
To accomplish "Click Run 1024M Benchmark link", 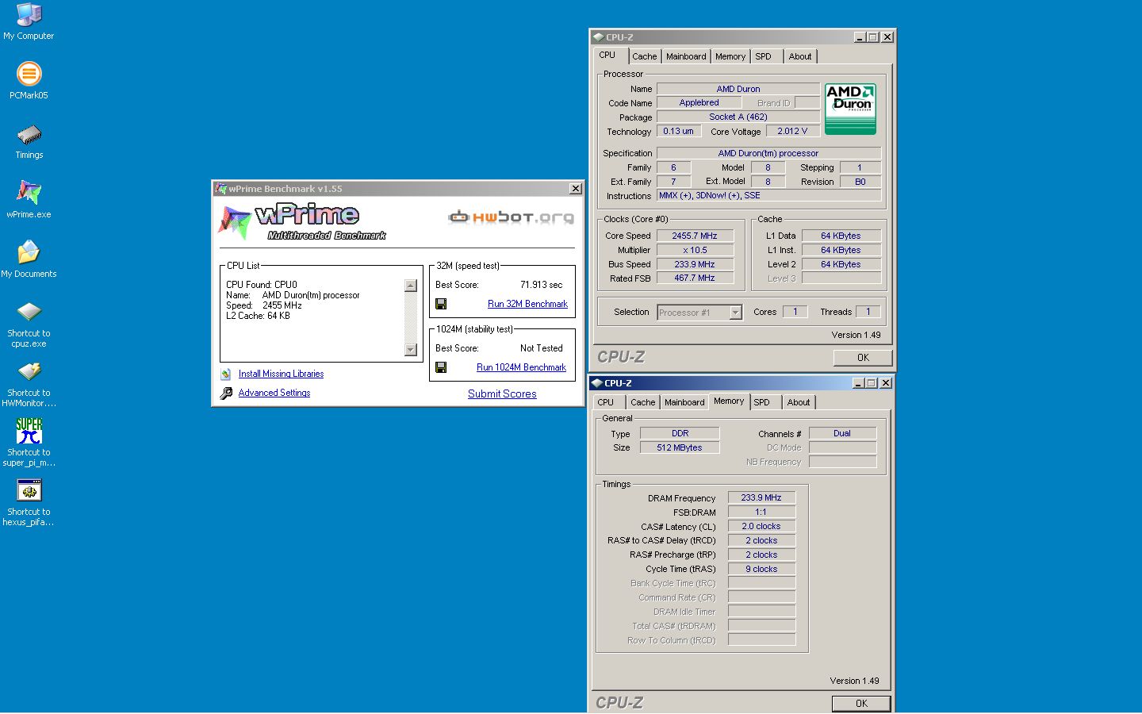I will 521,367.
